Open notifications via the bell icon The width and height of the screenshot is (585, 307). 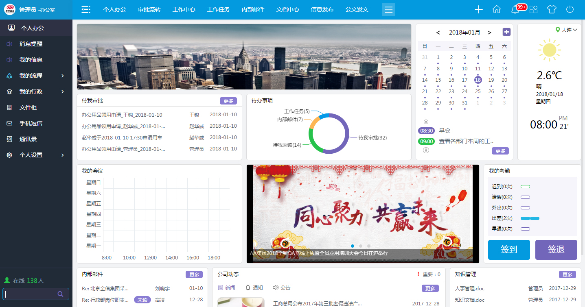point(514,9)
